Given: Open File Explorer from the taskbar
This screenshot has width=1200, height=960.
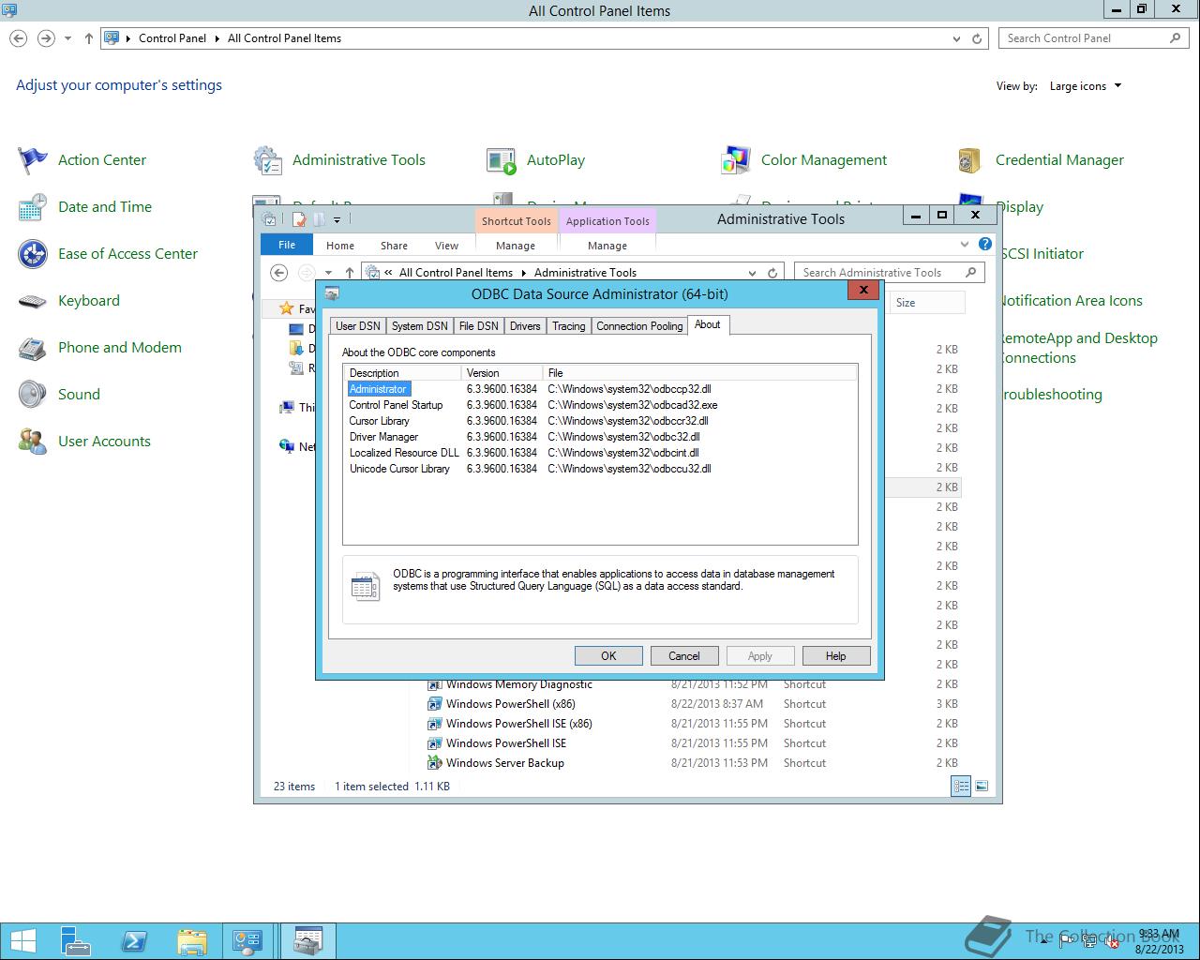Looking at the screenshot, I should click(191, 941).
